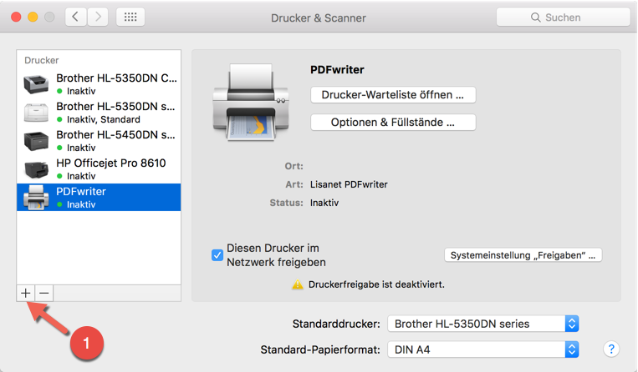The height and width of the screenshot is (372, 638).
Task: Click the Suchen search field
Action: tap(563, 18)
